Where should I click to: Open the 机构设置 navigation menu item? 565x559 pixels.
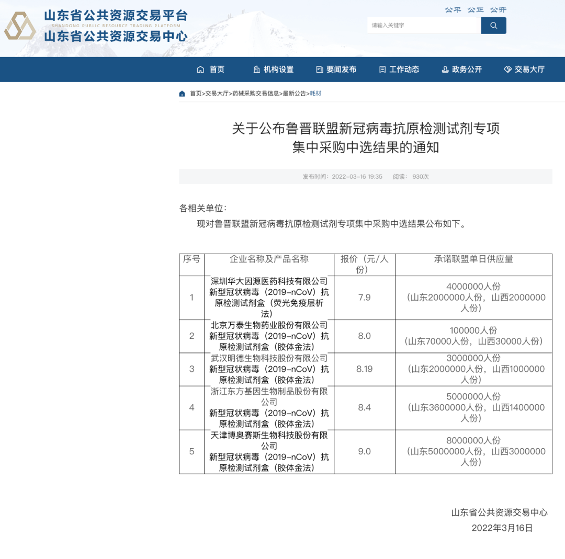[274, 70]
